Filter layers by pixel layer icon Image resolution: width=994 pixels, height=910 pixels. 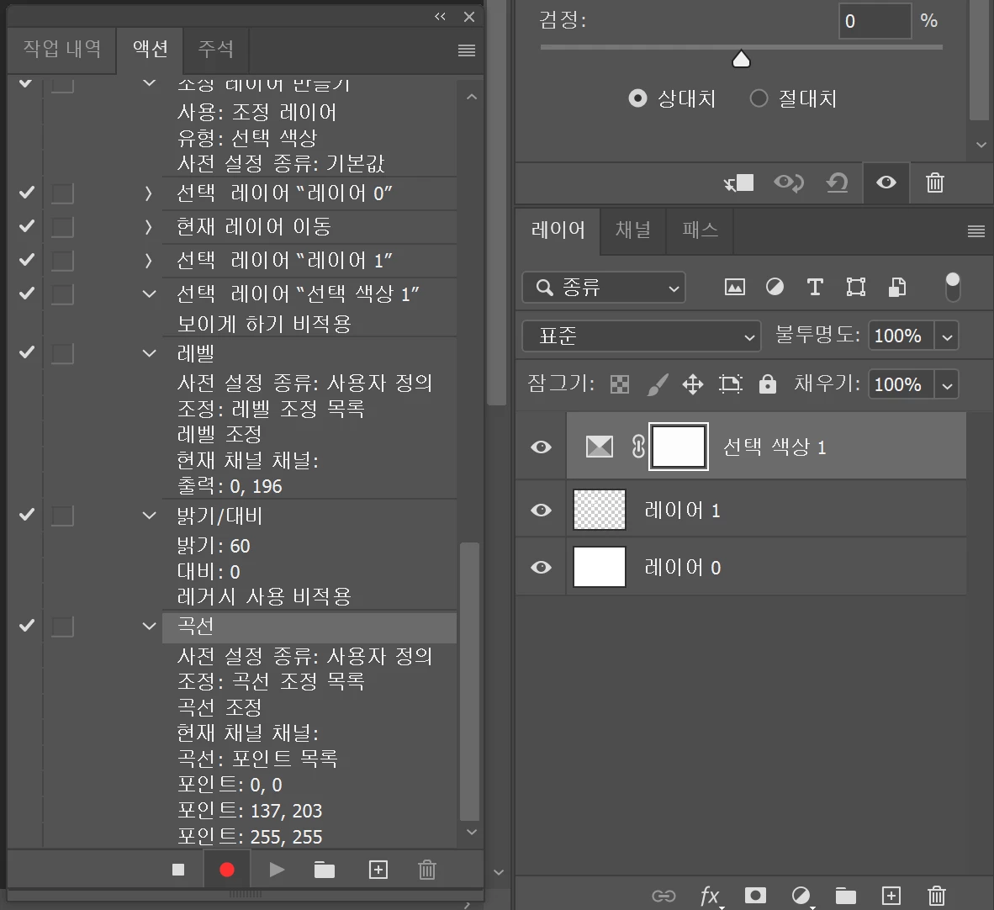[x=735, y=288]
